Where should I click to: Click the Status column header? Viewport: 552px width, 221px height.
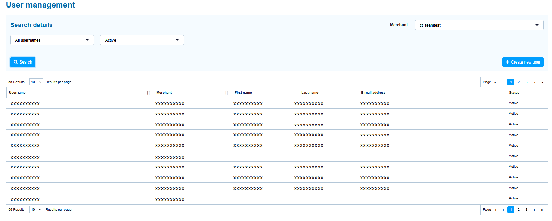point(514,93)
